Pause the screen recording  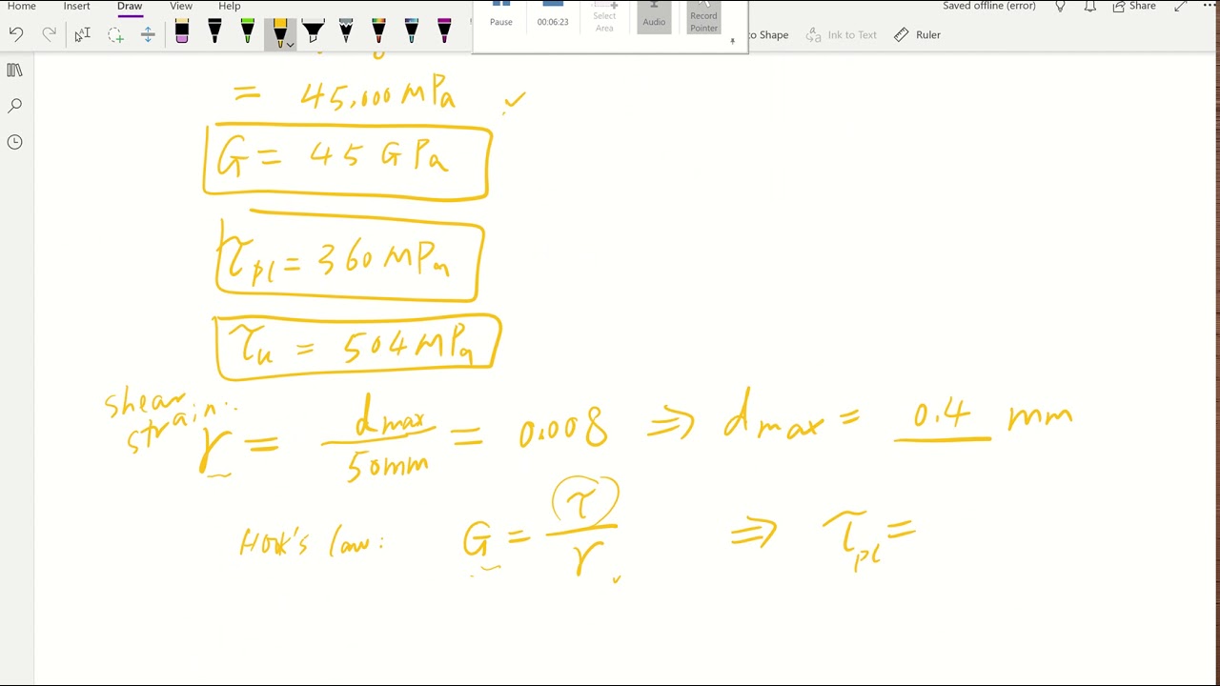(501, 15)
